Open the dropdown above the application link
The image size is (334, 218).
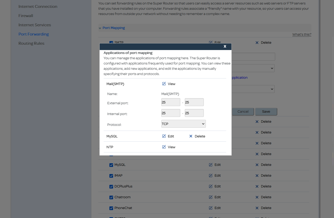click(x=253, y=68)
